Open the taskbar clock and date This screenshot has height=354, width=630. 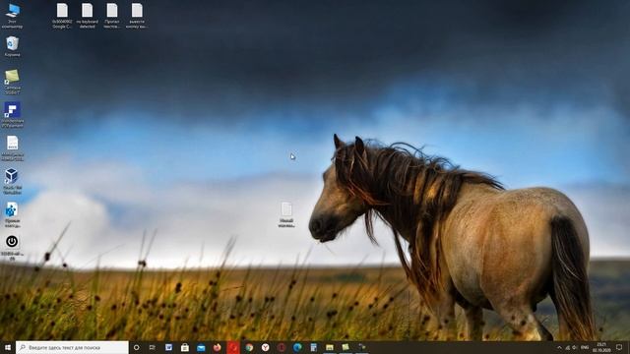601,347
